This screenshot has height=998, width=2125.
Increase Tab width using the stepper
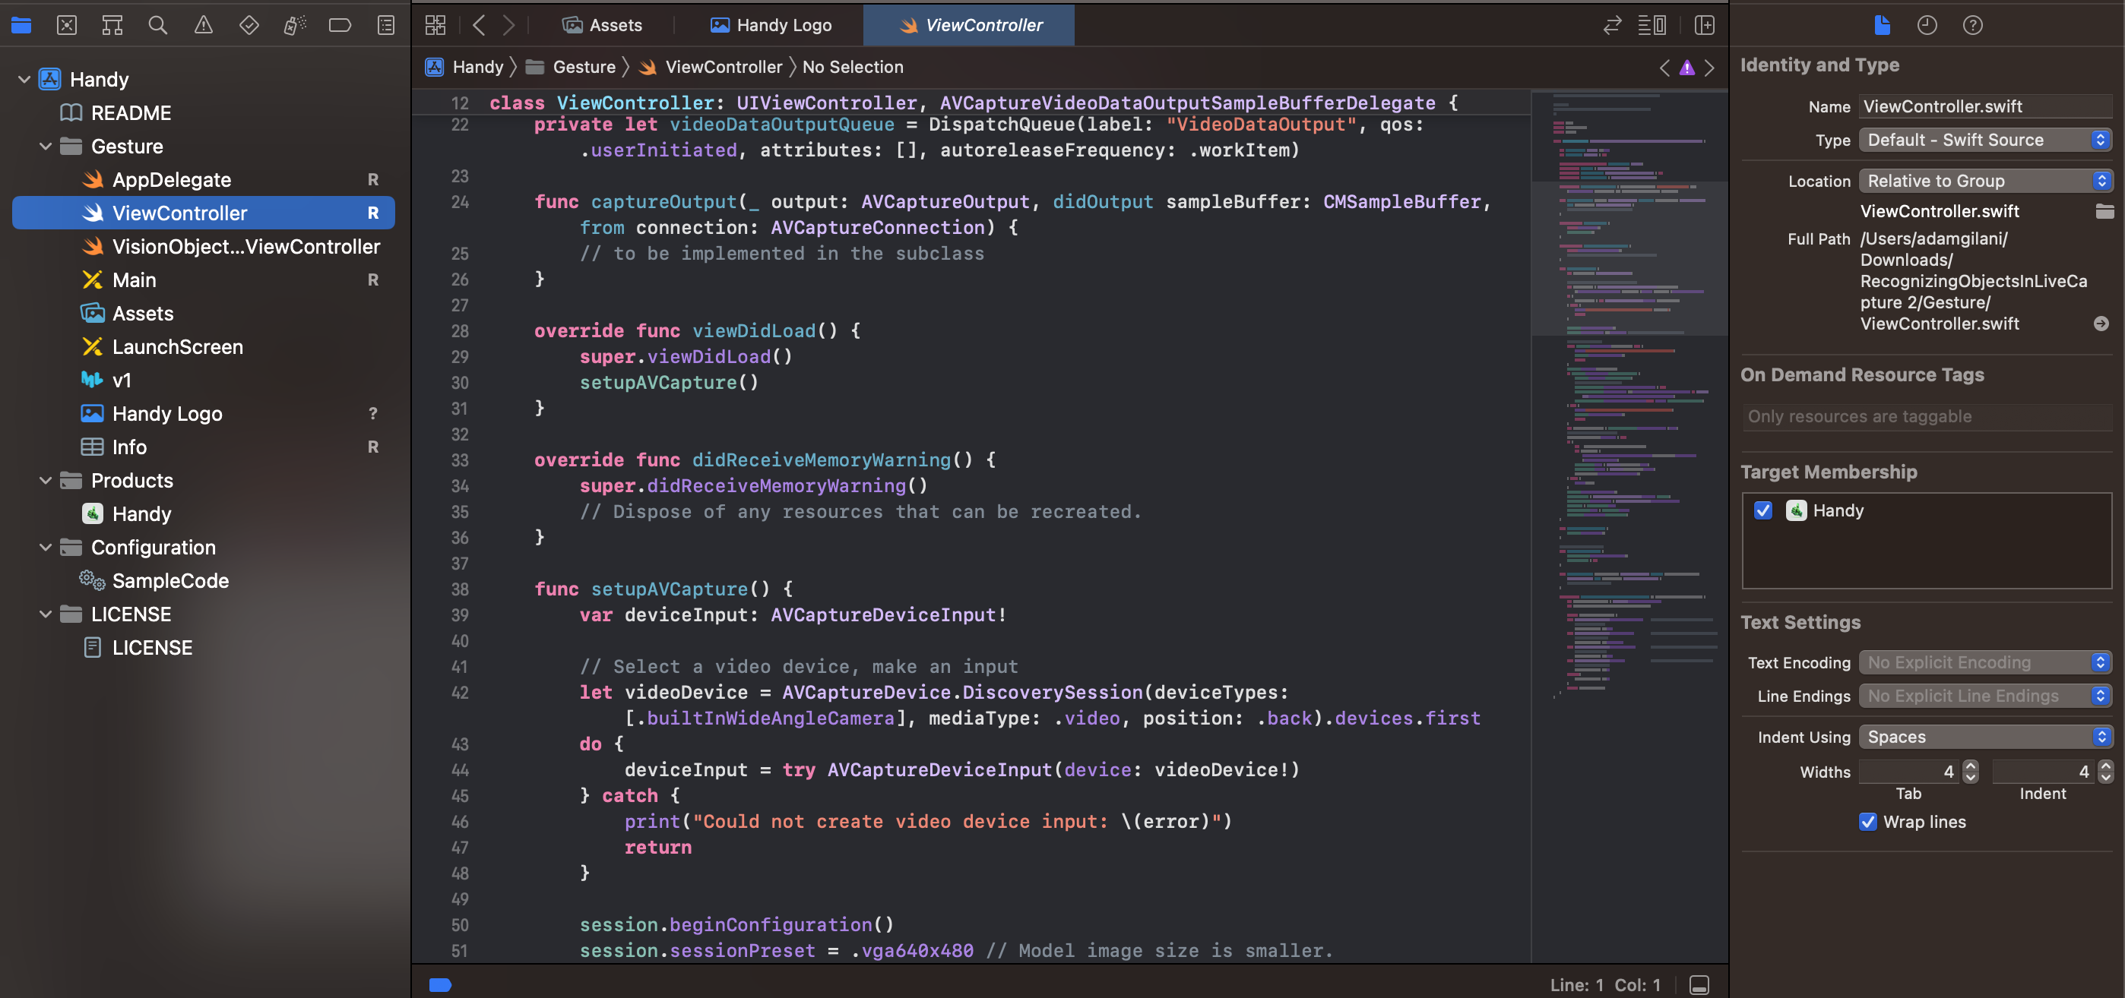1969,766
